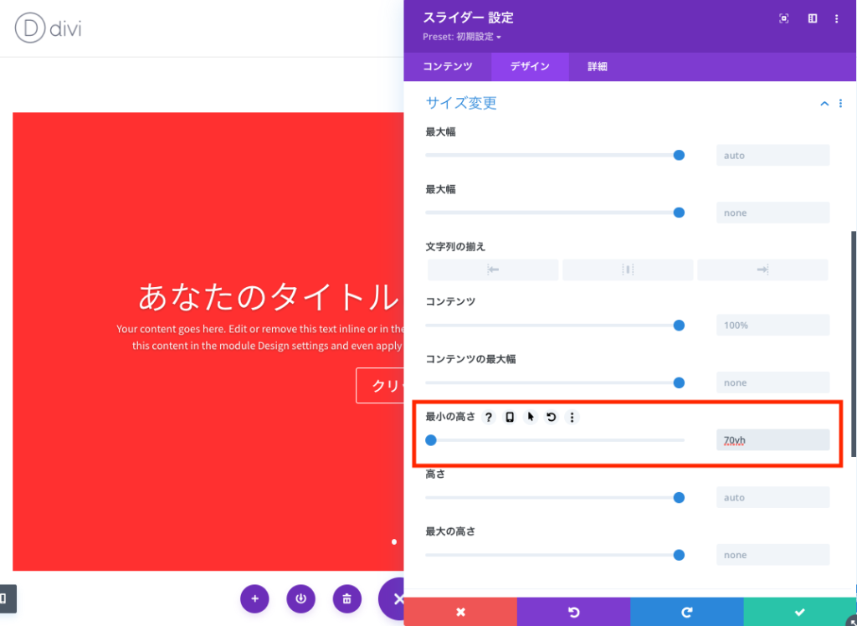The image size is (857, 626).
Task: Click the help icon beside 最小の高さ
Action: click(x=488, y=417)
